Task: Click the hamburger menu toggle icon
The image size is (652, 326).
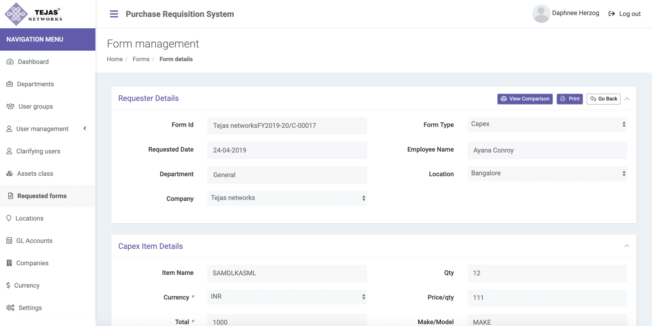Action: pos(114,14)
